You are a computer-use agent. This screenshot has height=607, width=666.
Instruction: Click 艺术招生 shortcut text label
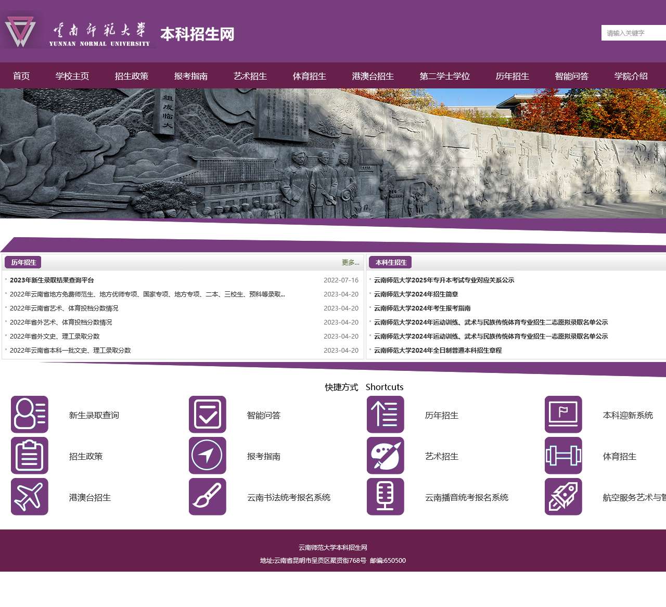point(442,456)
